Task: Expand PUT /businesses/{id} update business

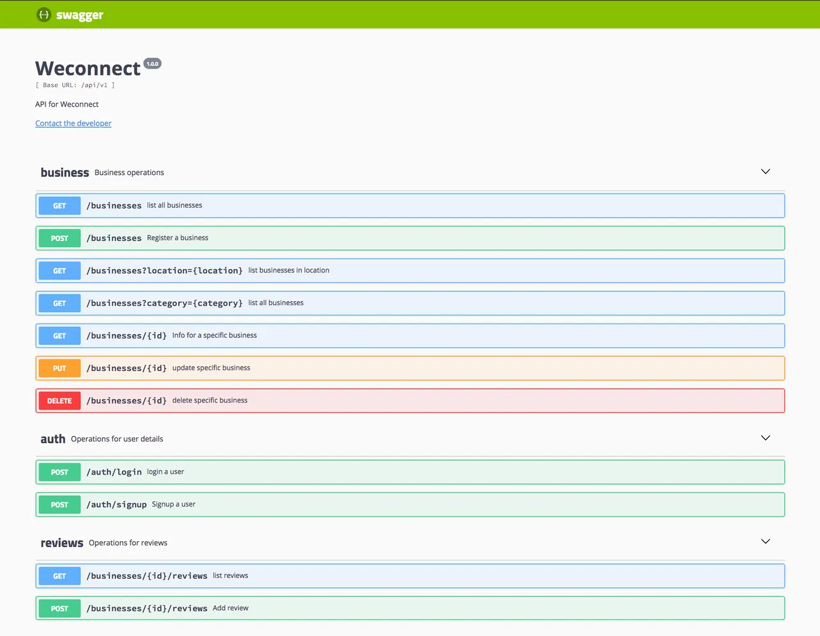Action: (x=410, y=368)
